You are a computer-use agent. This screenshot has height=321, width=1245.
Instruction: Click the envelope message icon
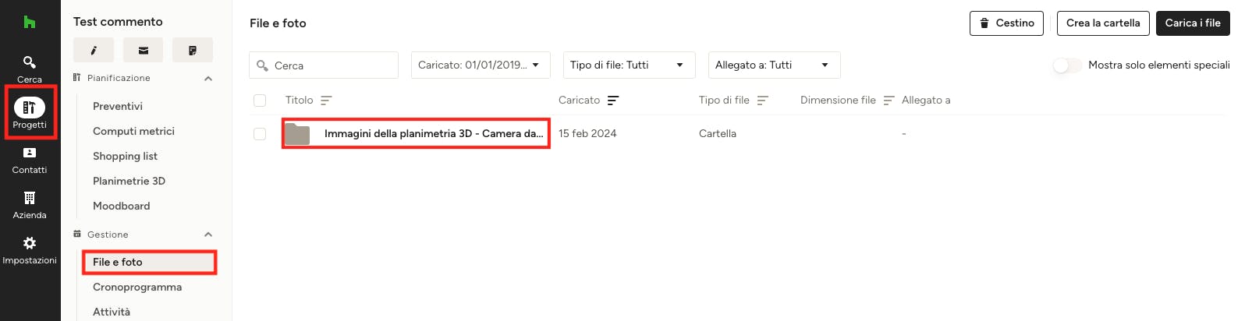[144, 50]
